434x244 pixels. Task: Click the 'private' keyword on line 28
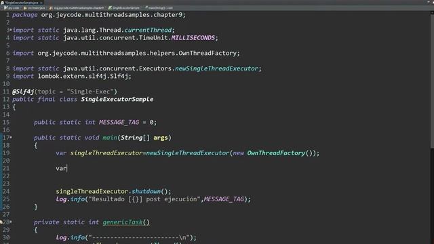click(46, 222)
